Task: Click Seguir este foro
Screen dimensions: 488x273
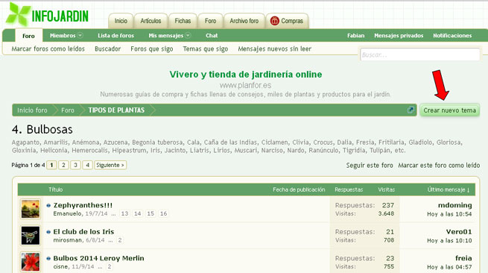Action: (x=370, y=165)
